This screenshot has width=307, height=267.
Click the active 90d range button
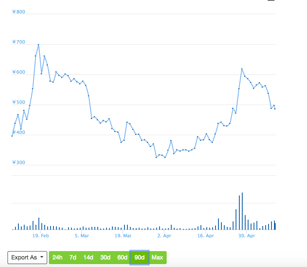140,257
